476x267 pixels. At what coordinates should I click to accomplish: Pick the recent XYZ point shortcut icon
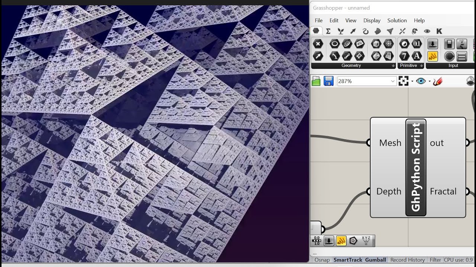(366, 241)
